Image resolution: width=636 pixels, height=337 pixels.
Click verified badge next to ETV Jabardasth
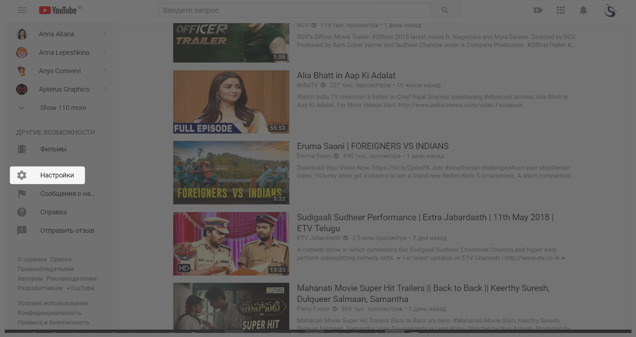pyautogui.click(x=345, y=238)
